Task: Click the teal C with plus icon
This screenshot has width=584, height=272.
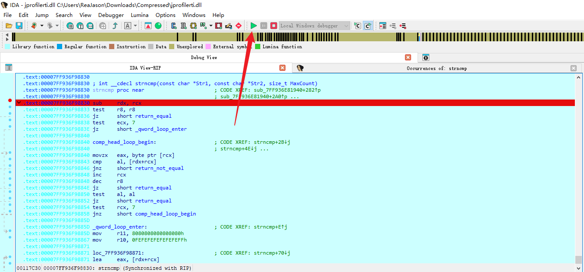Action: [174, 26]
